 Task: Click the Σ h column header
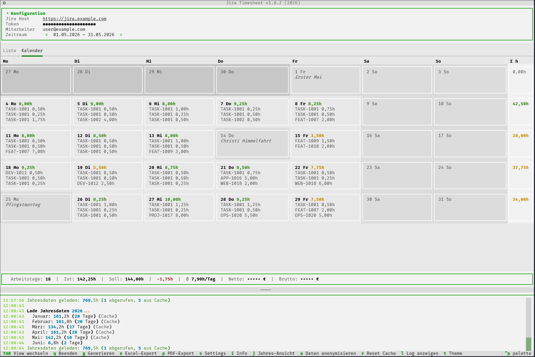tap(514, 61)
